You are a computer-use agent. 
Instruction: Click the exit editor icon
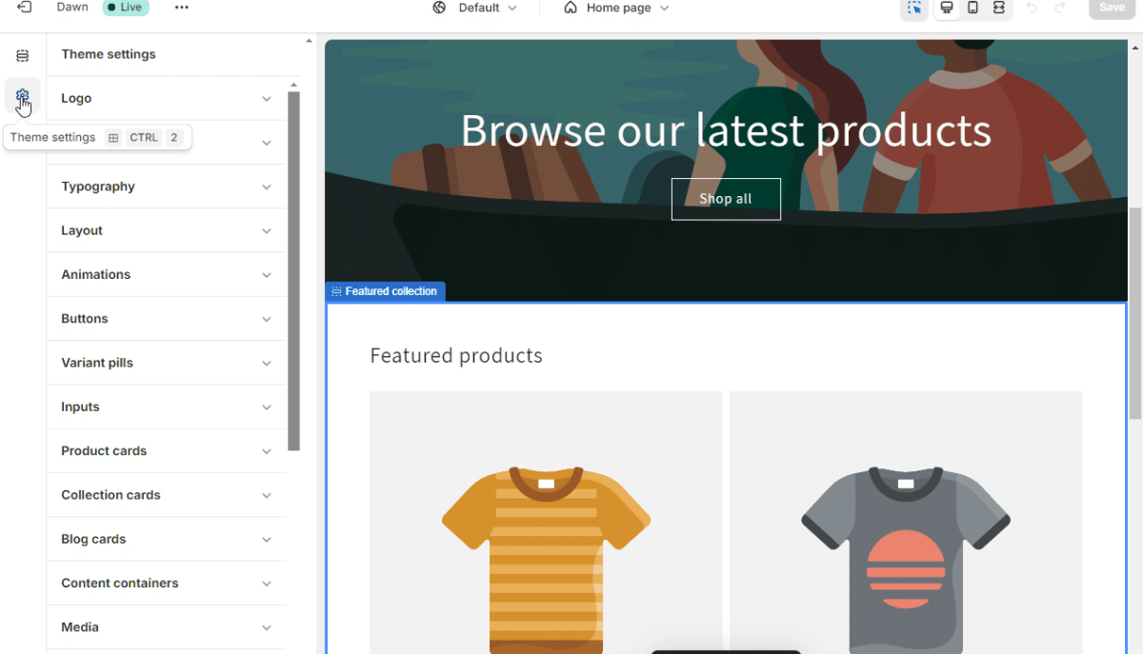(24, 8)
